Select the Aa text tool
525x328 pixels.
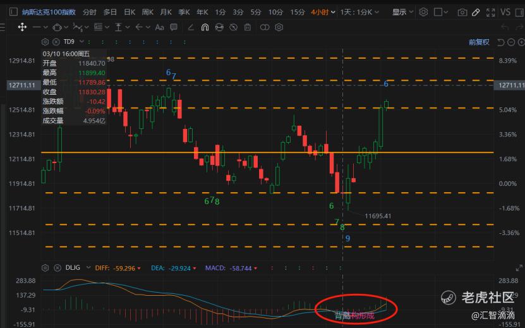(x=159, y=27)
